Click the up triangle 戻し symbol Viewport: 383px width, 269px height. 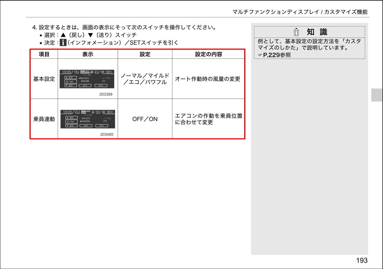coord(64,35)
